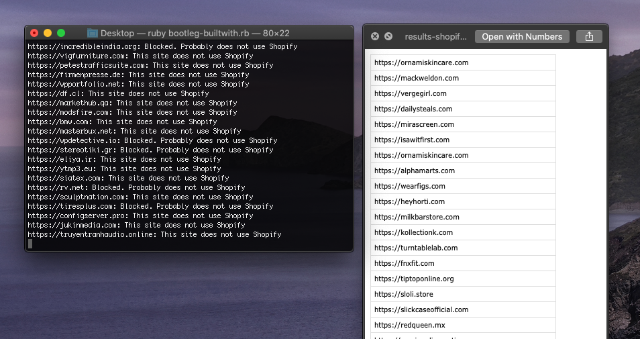Select the vergegirl.com cell
This screenshot has width=640, height=339.
[x=464, y=93]
